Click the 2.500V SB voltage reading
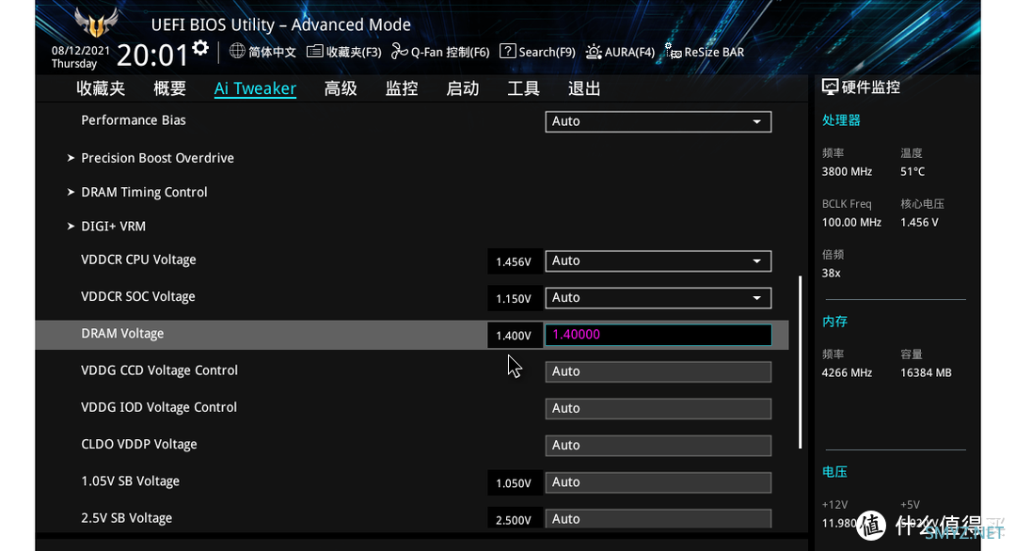This screenshot has width=1016, height=551. [514, 519]
